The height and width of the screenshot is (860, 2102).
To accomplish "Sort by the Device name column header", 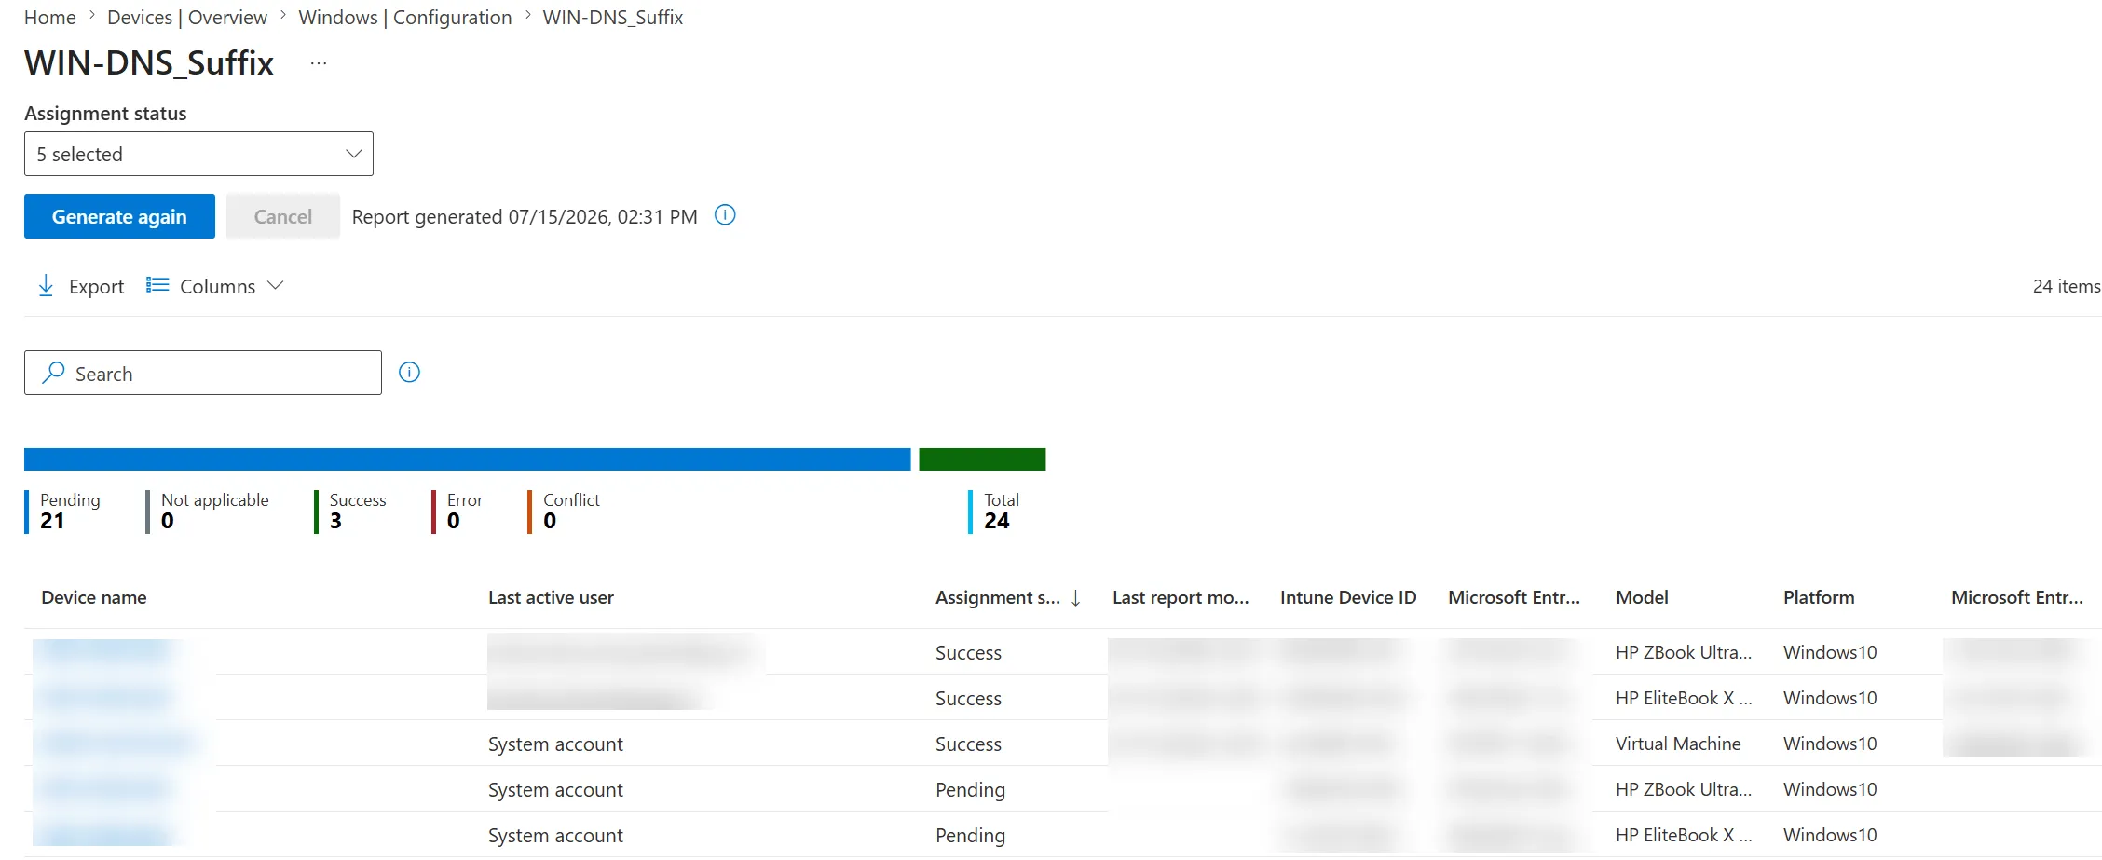I will point(94,597).
